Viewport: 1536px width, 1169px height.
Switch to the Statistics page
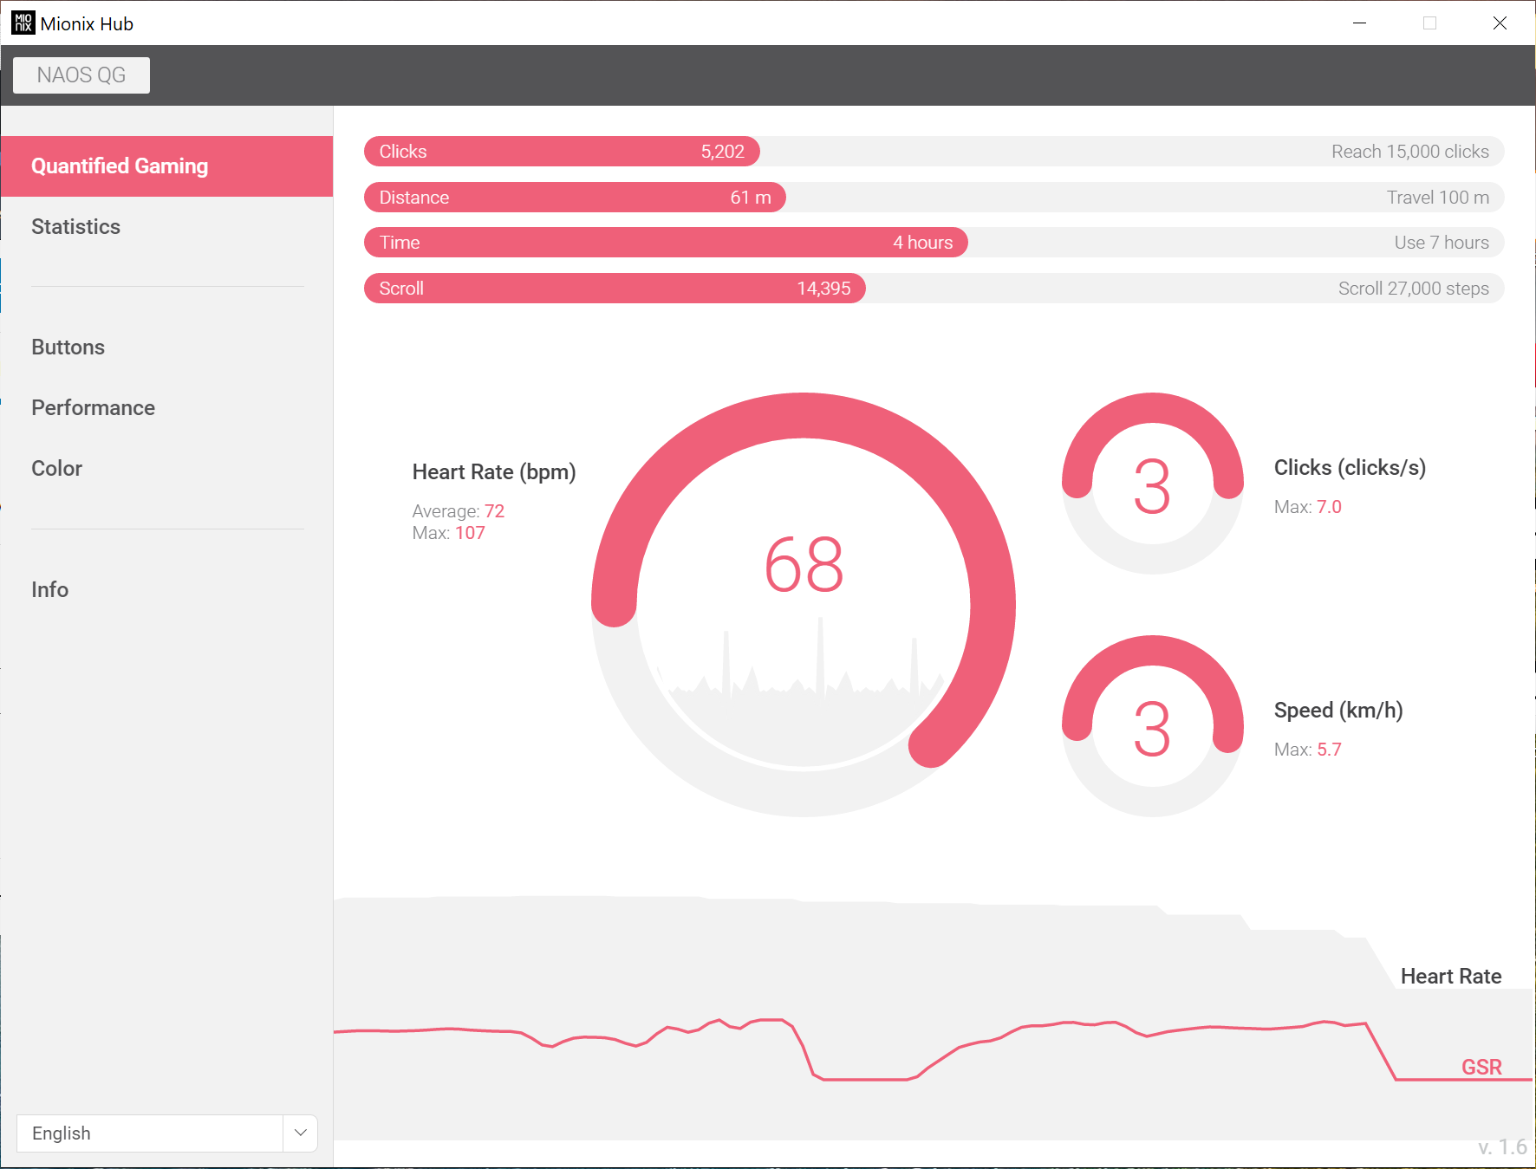tap(76, 227)
